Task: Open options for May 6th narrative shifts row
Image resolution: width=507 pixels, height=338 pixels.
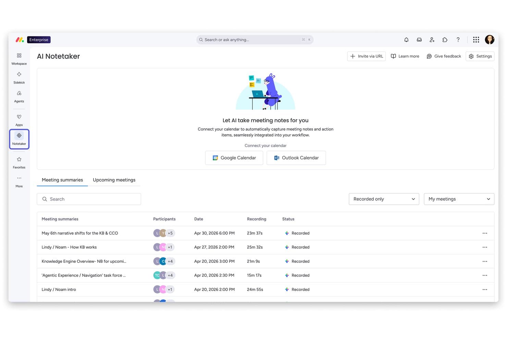Action: click(x=485, y=233)
